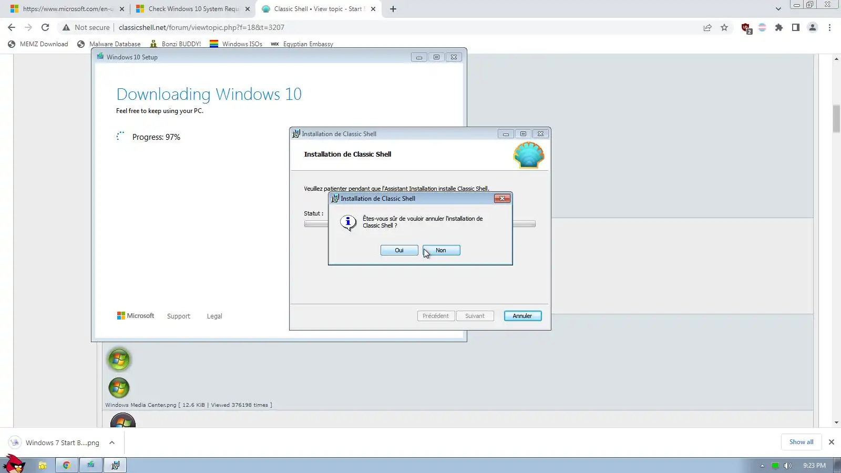The height and width of the screenshot is (473, 841).
Task: Minimize the Windows 10 Setup window
Action: [419, 57]
